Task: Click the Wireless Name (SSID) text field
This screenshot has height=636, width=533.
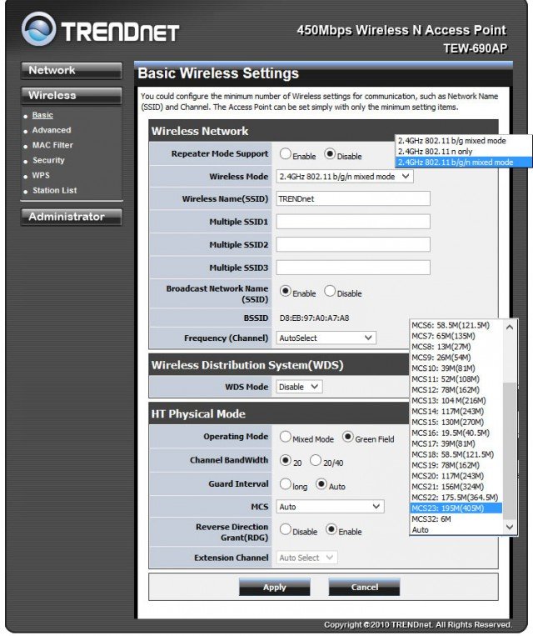Action: point(353,199)
